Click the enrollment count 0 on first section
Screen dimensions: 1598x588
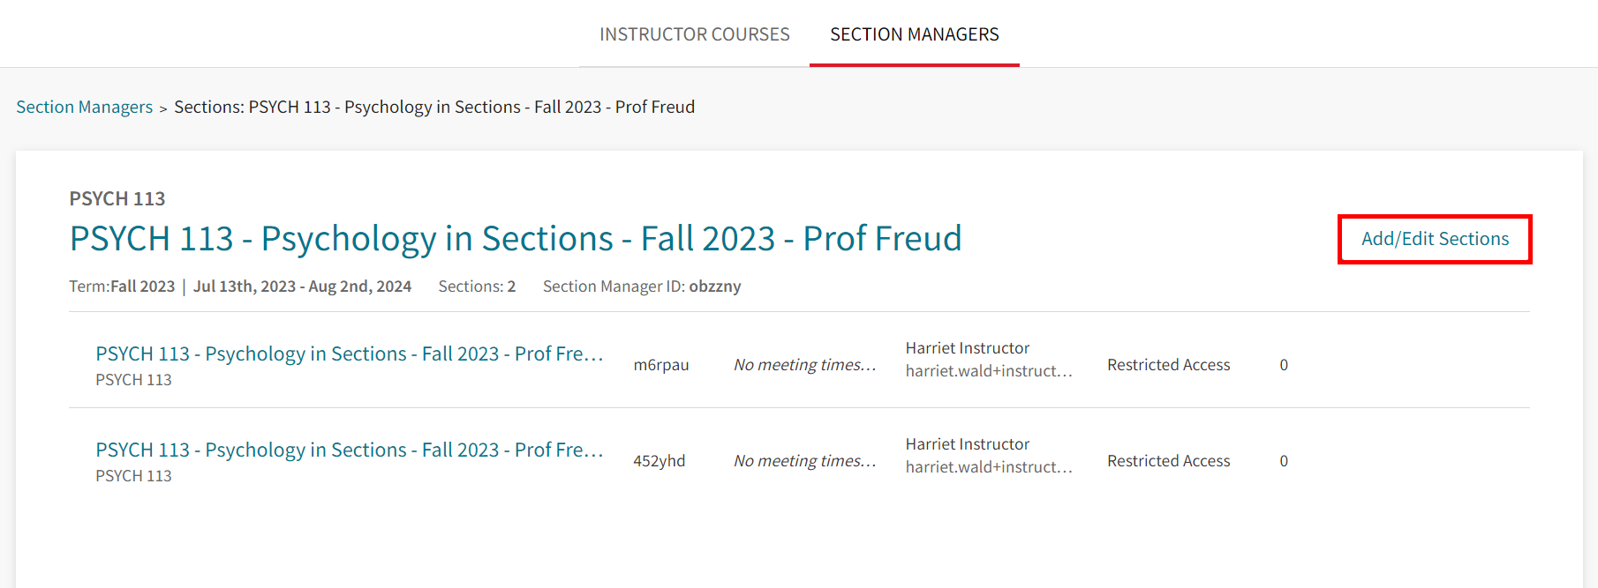tap(1284, 364)
